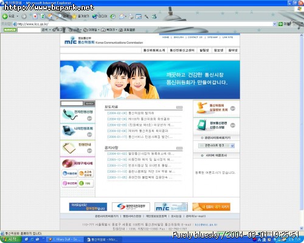
Task: Open the green book newspaper scrap panel
Action: point(216,125)
